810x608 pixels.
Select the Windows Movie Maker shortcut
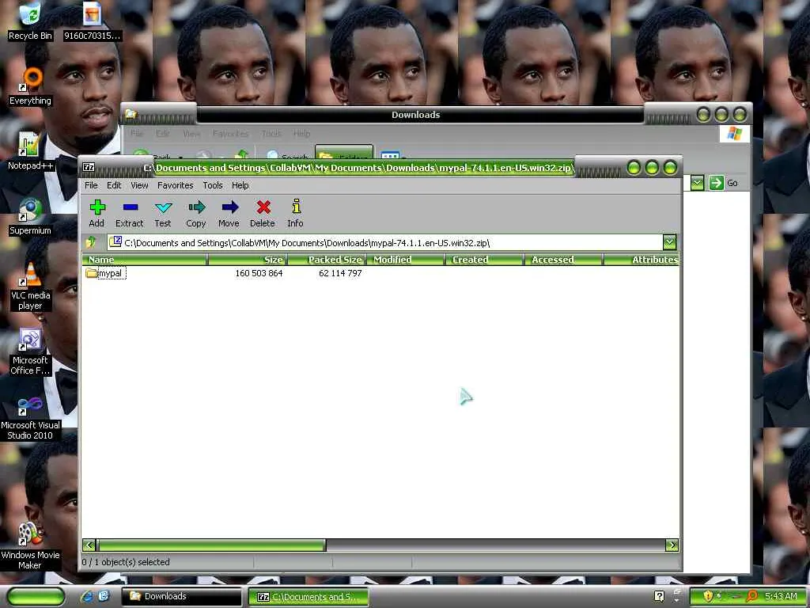[x=30, y=546]
